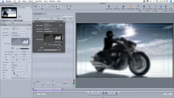Open the Inspector Source Audio To menu
Image resolution: width=174 pixels, height=98 pixels.
tap(29, 29)
